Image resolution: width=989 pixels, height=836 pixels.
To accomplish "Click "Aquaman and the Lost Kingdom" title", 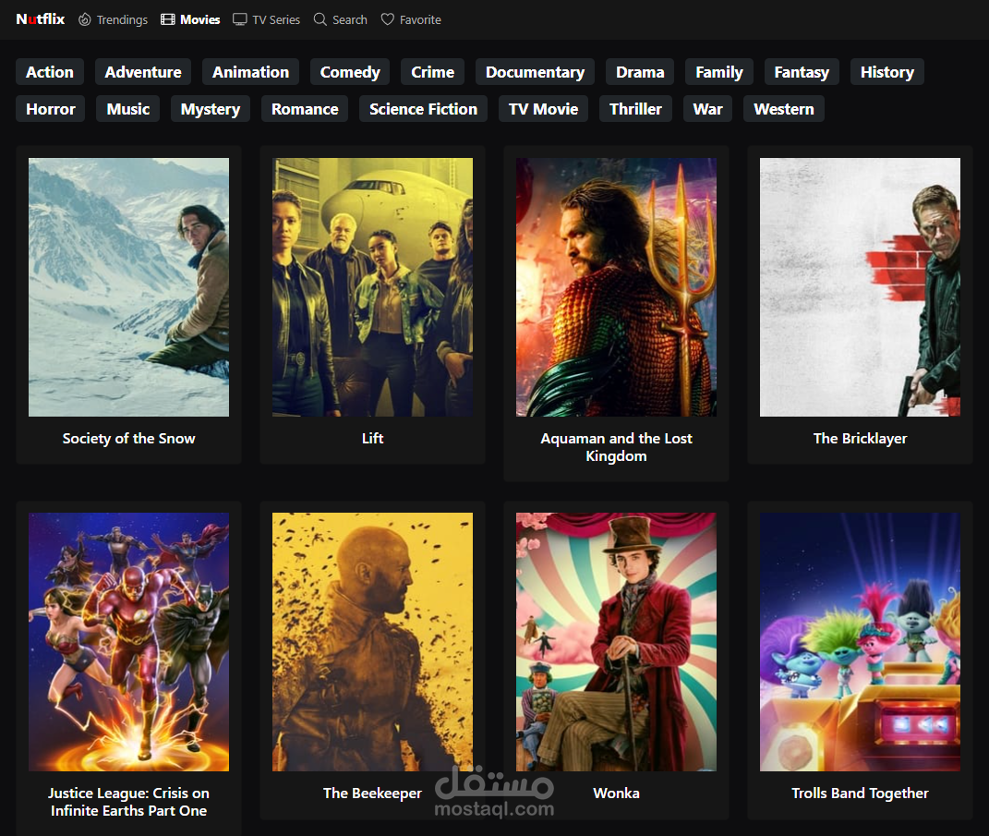I will click(x=616, y=447).
